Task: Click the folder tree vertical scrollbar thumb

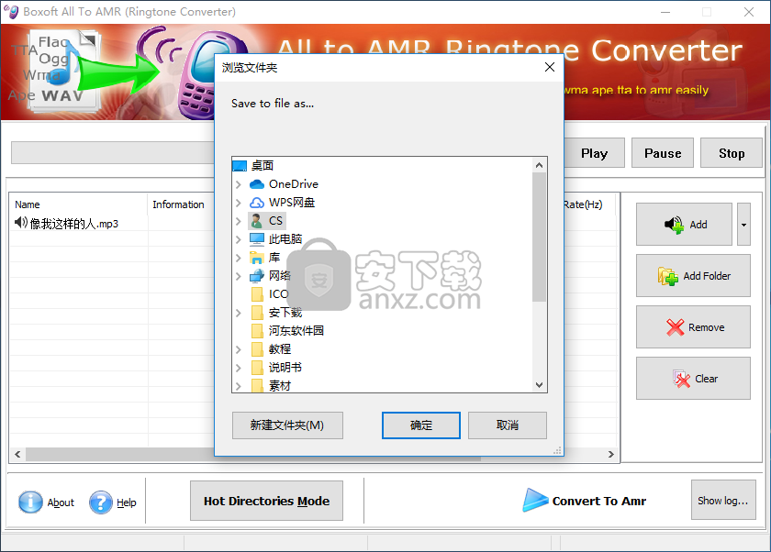Action: tap(540, 237)
